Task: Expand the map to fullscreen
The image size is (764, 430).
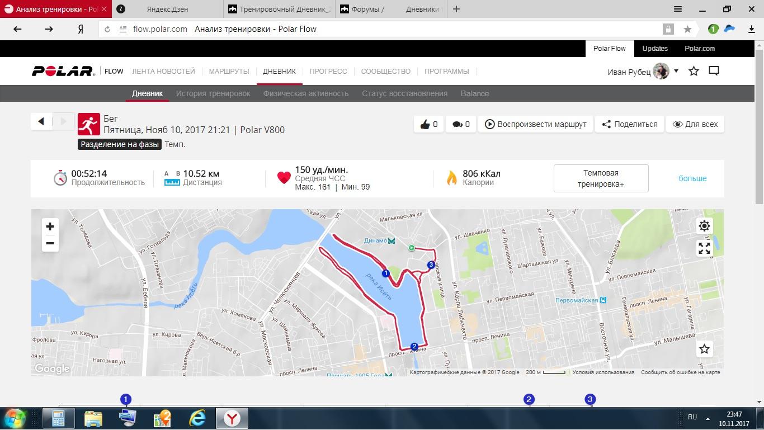Action: 704,248
